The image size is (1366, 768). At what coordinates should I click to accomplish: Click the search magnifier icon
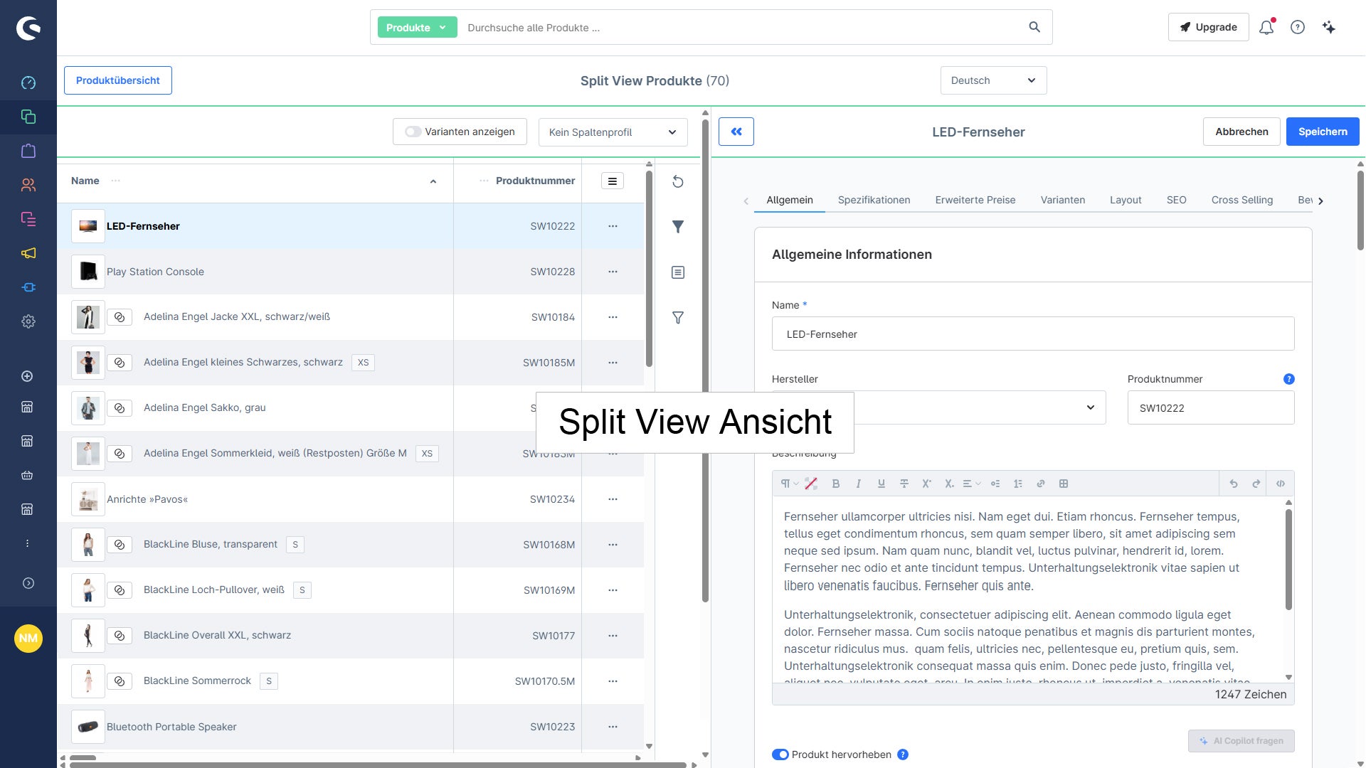[x=1034, y=27]
